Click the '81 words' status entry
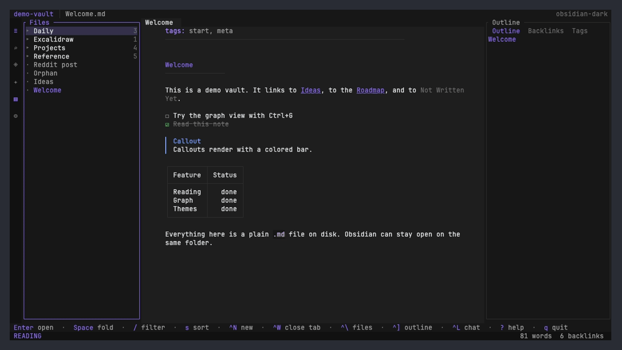The image size is (622, 350). tap(536, 336)
